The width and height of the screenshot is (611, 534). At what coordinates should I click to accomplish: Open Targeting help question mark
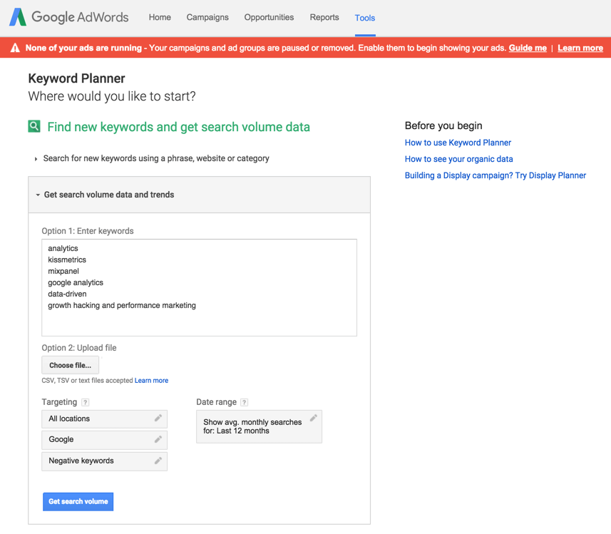click(86, 402)
